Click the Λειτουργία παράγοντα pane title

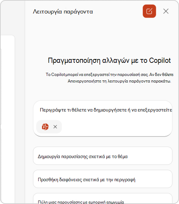click(x=63, y=12)
